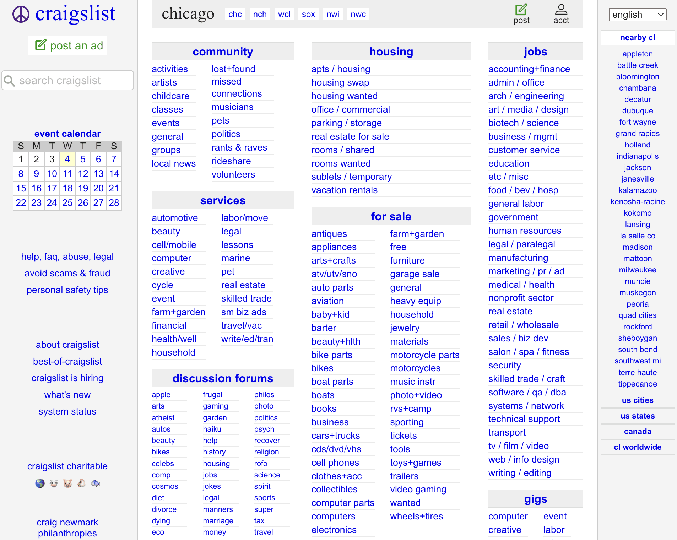Screen dimensions: 677x540
Task: Click the cow charitable icon
Action: coord(54,483)
